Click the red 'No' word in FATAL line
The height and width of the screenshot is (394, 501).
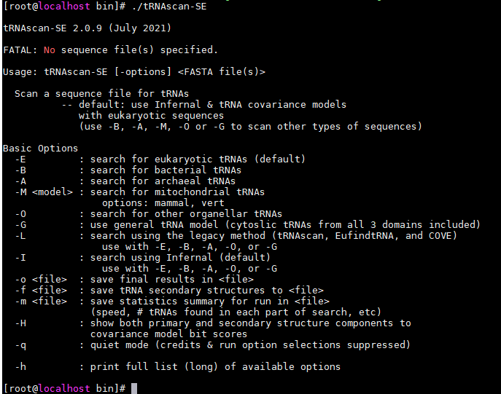point(50,50)
